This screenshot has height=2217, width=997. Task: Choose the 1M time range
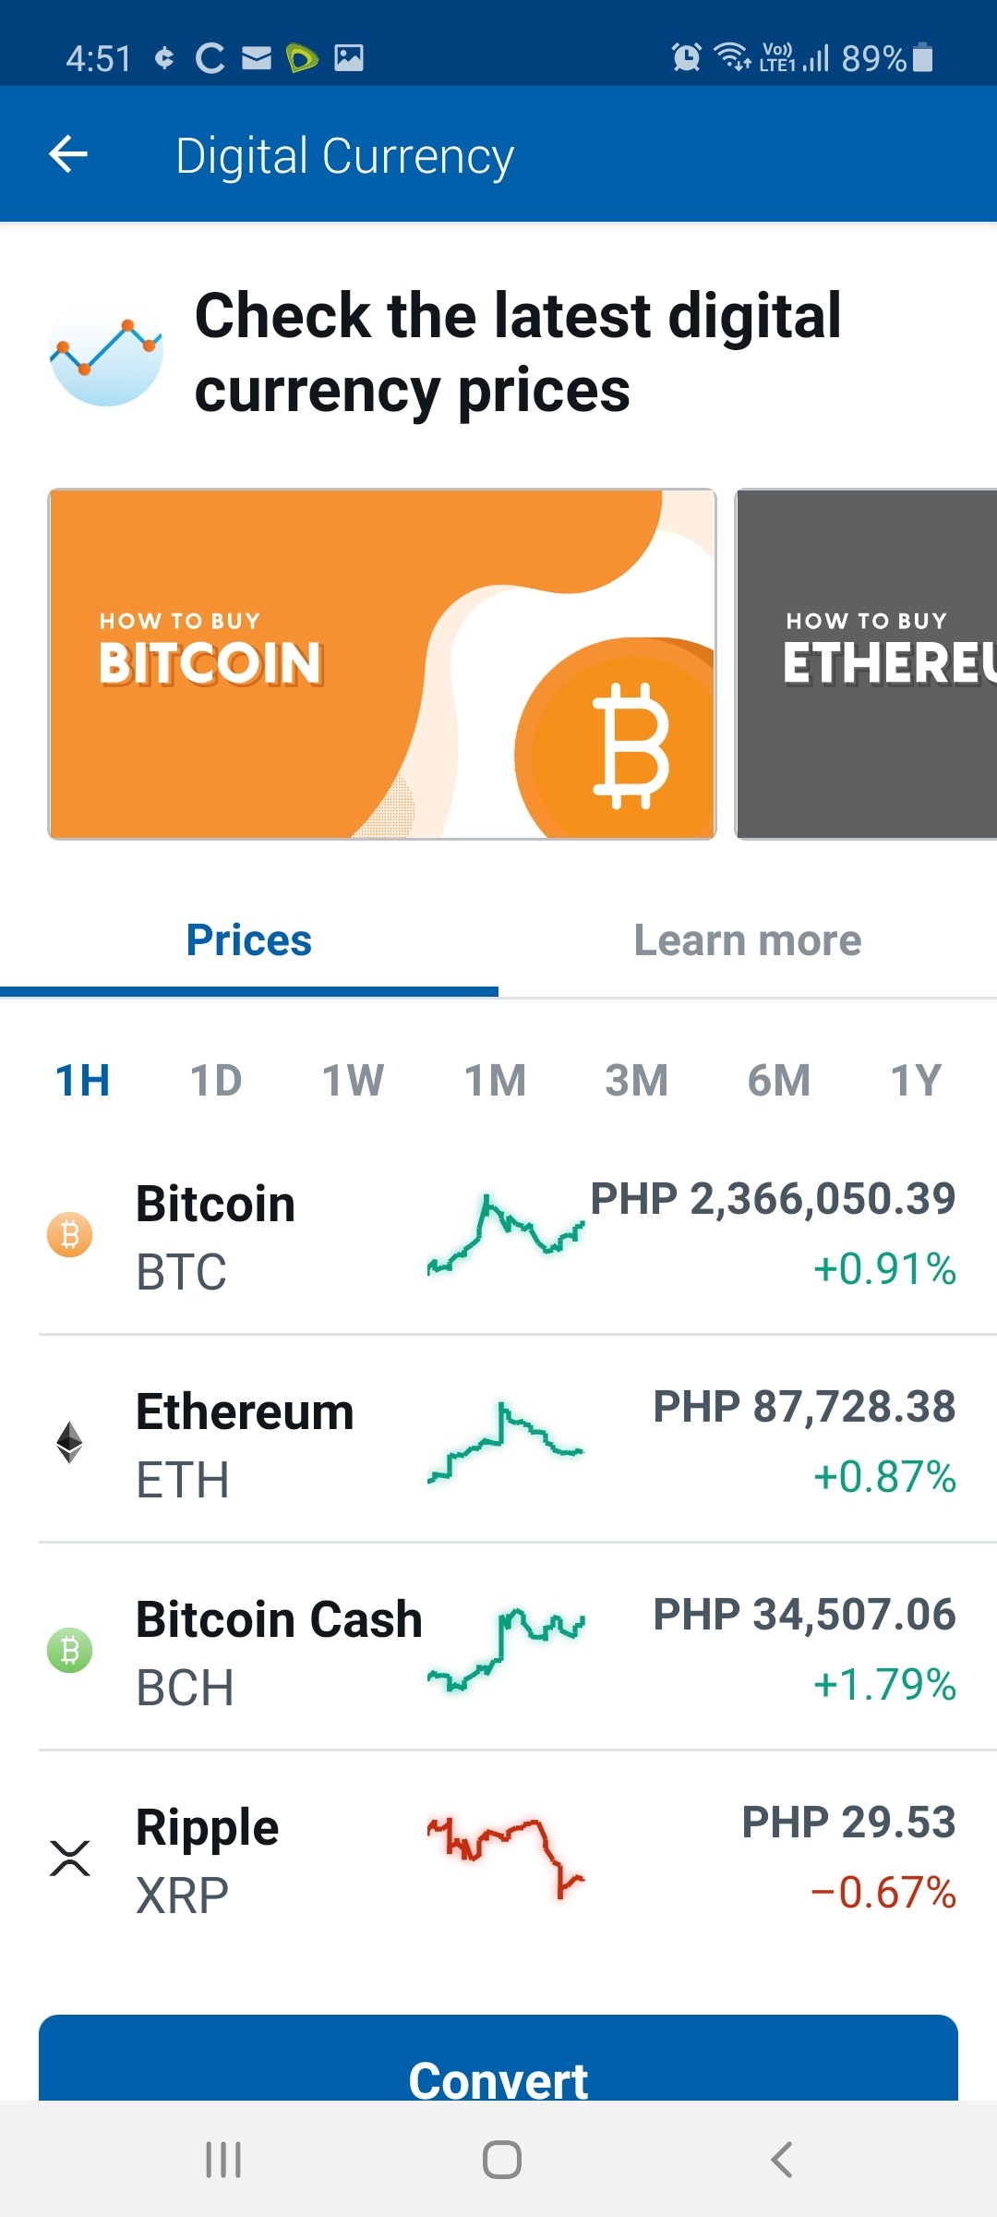click(x=496, y=1080)
